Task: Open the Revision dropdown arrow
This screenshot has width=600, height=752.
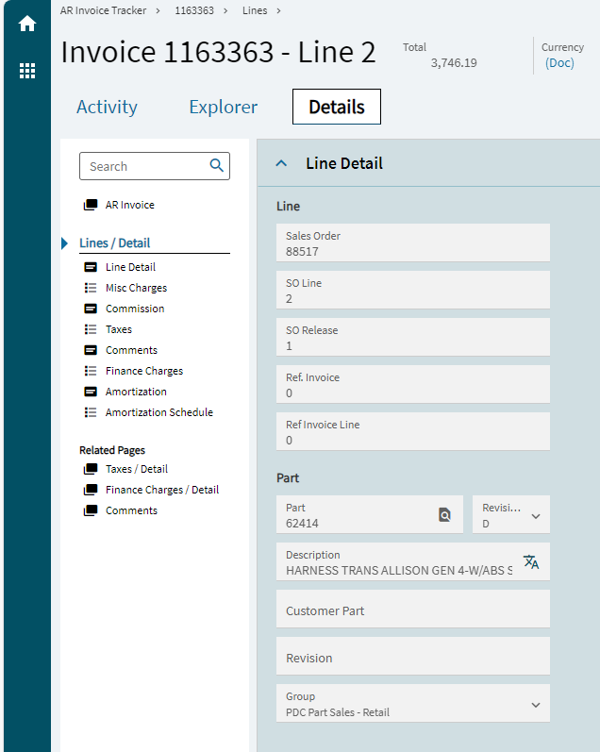Action: [x=536, y=516]
